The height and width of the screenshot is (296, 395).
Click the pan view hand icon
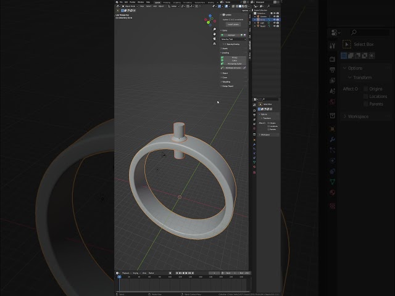click(x=214, y=35)
